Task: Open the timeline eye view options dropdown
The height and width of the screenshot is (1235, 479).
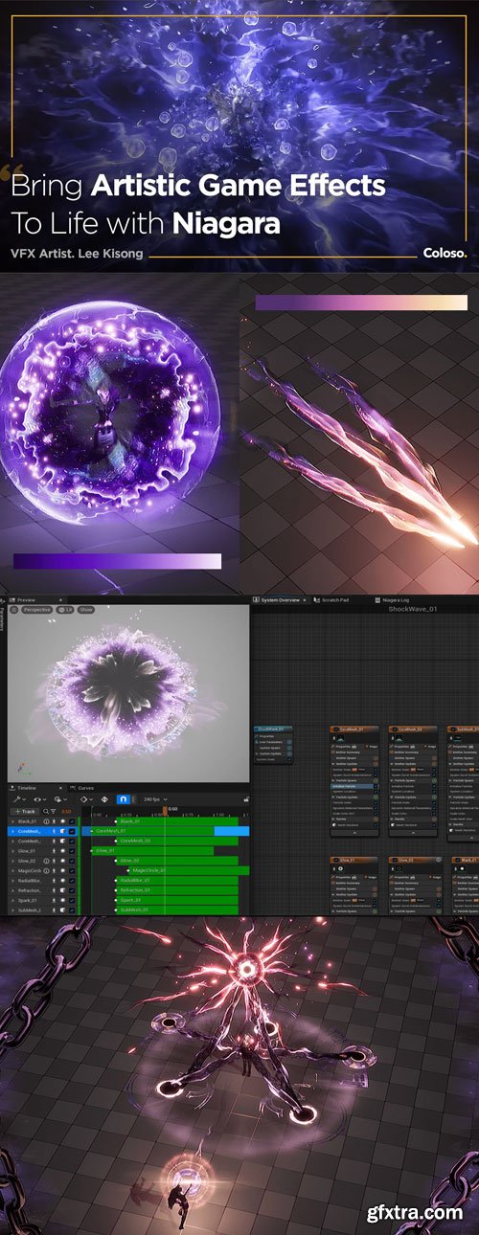Action: 39,799
